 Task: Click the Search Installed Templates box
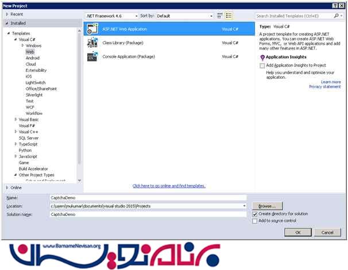294,16
